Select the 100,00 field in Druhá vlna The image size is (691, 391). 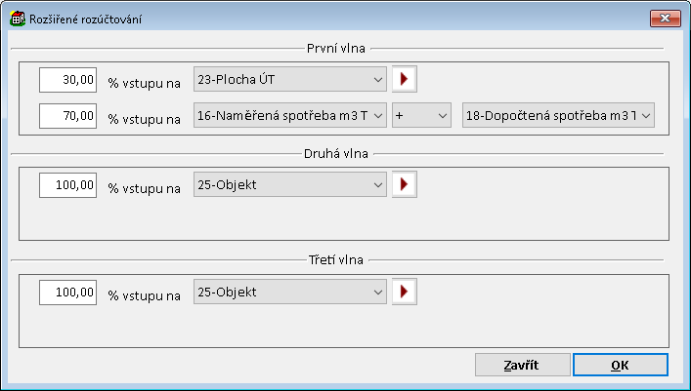[x=68, y=184]
